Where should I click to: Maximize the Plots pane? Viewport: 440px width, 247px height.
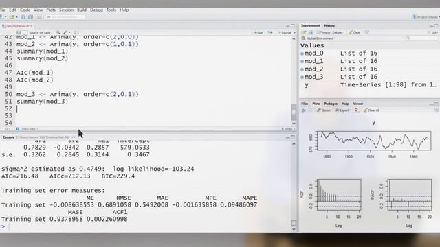437,104
